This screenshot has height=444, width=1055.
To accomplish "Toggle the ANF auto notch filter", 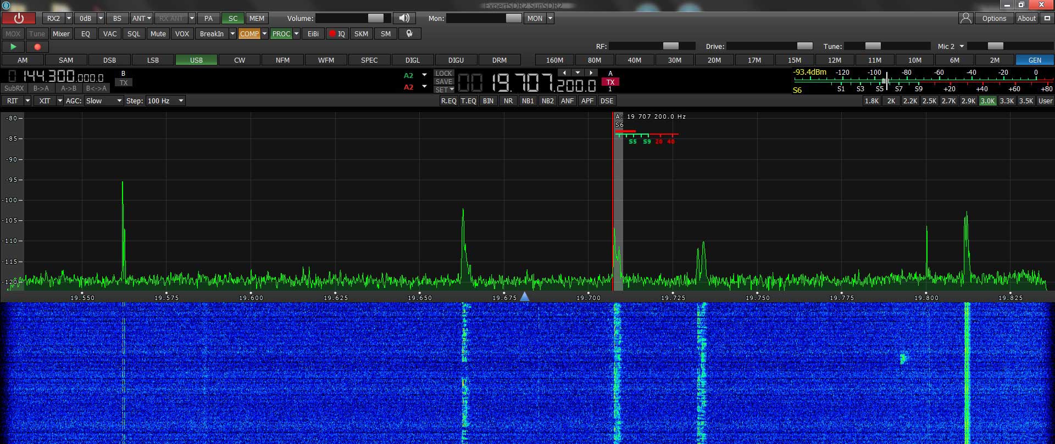I will [567, 101].
